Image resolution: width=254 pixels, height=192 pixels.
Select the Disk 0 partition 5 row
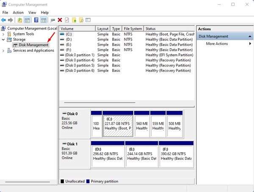click(x=127, y=65)
